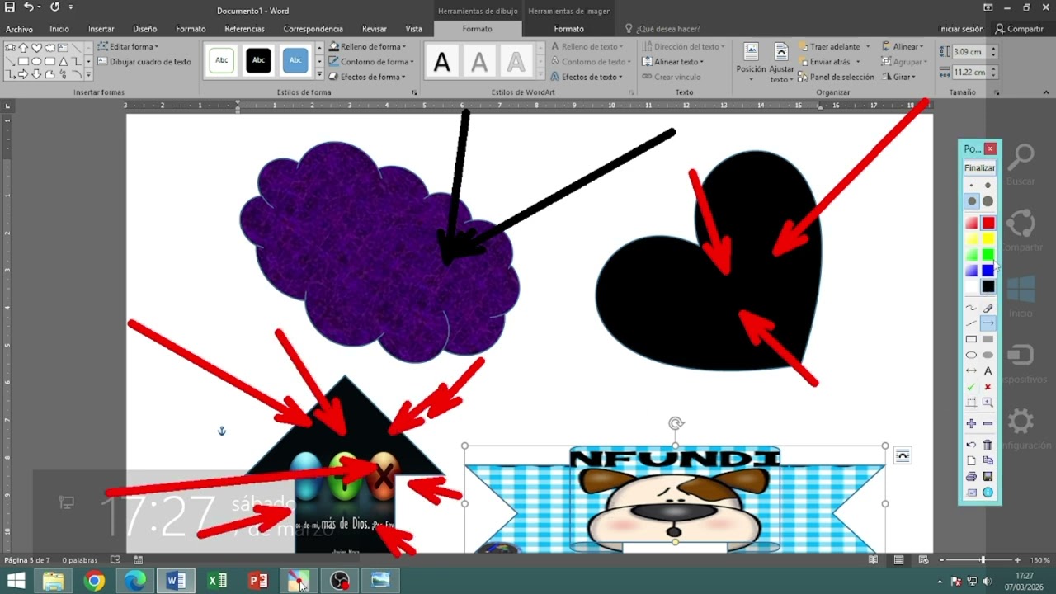Open Excel from the taskbar
The image size is (1056, 594).
point(217,581)
